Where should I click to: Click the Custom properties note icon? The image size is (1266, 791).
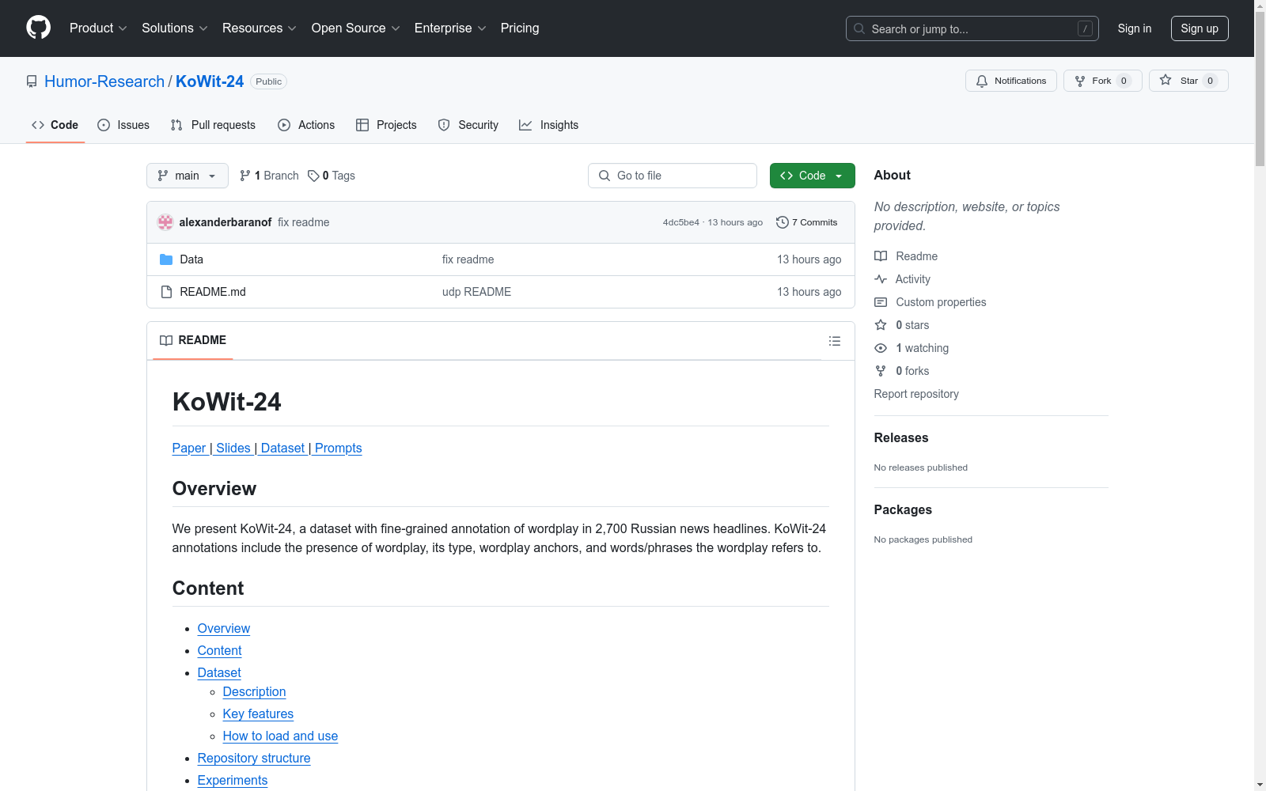click(x=881, y=302)
